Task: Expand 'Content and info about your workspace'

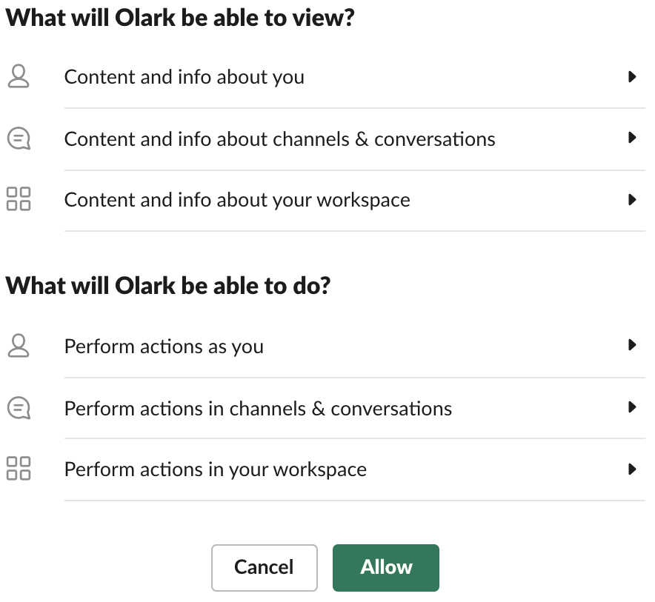Action: 632,199
